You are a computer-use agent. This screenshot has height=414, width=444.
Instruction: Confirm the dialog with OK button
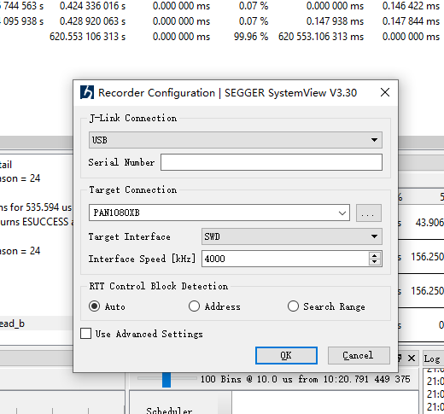(286, 355)
